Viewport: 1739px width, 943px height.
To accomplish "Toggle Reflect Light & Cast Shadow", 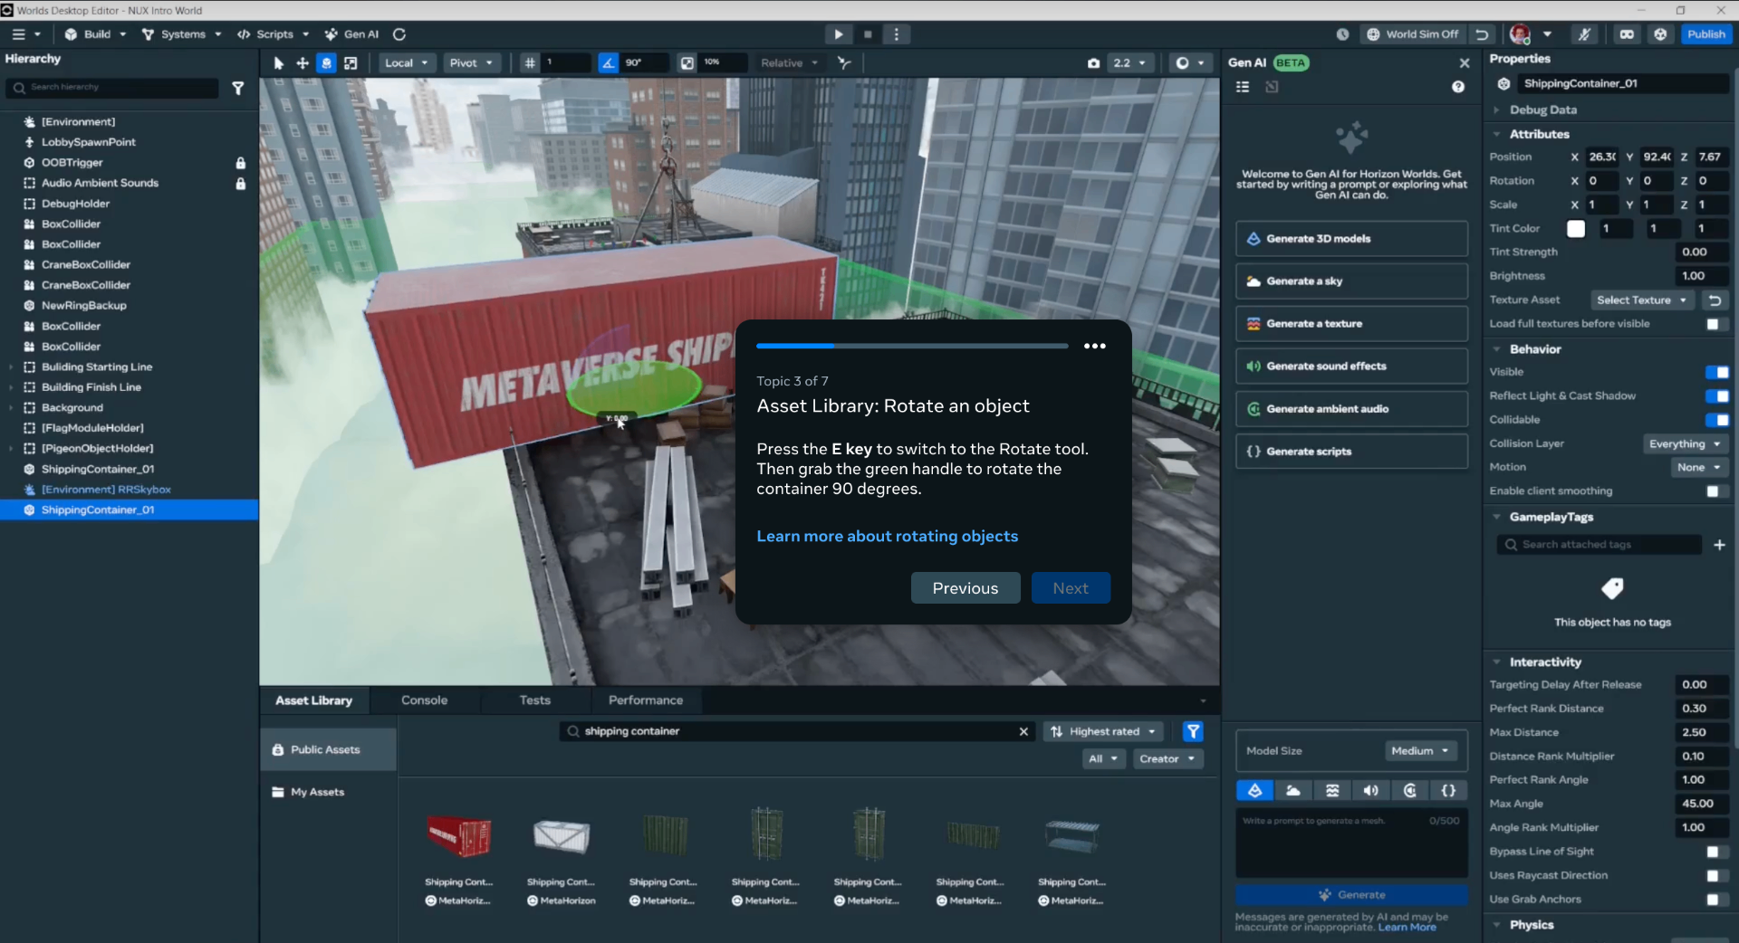I will click(x=1716, y=396).
